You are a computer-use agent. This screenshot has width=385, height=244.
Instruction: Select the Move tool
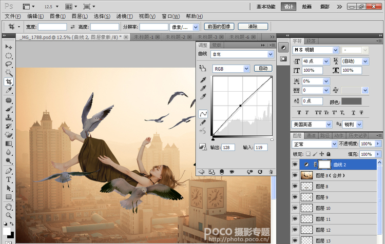coord(9,47)
